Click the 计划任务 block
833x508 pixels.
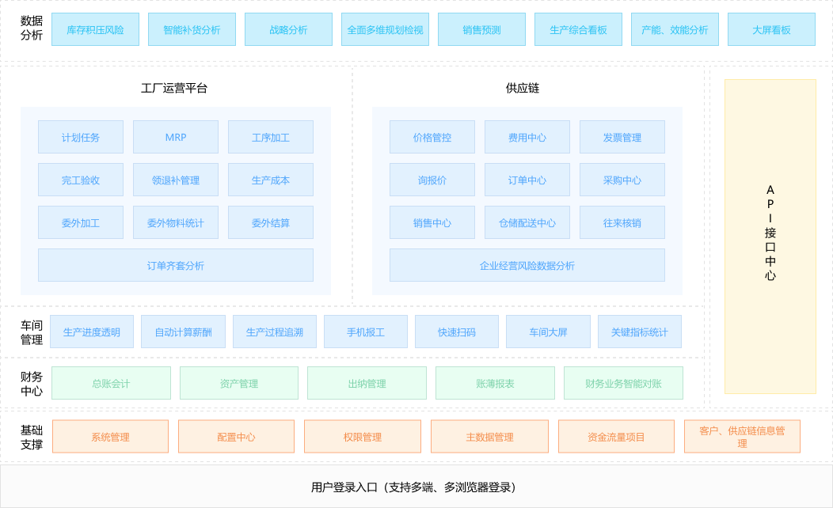click(81, 137)
